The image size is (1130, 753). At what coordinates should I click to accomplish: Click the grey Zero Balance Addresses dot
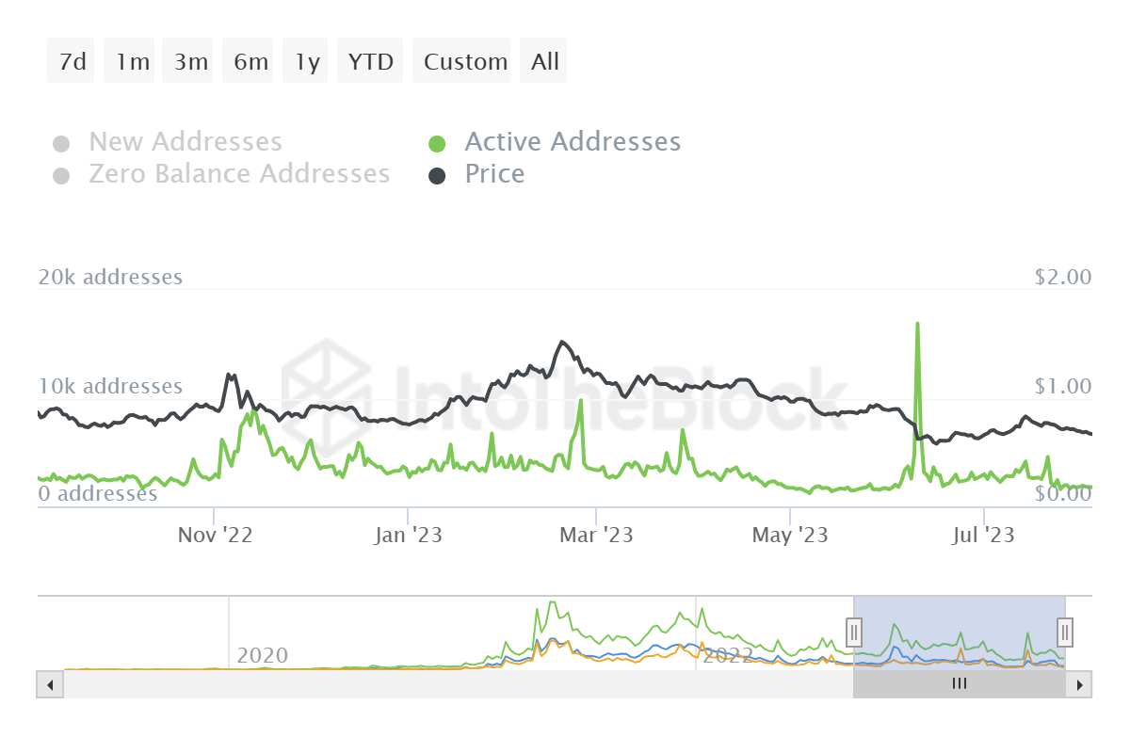coord(61,176)
